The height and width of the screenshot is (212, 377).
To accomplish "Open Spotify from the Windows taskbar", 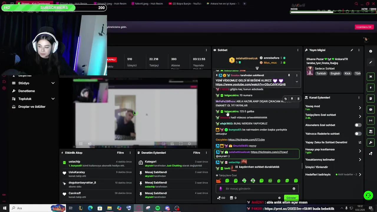I will pyautogui.click(x=158, y=208).
